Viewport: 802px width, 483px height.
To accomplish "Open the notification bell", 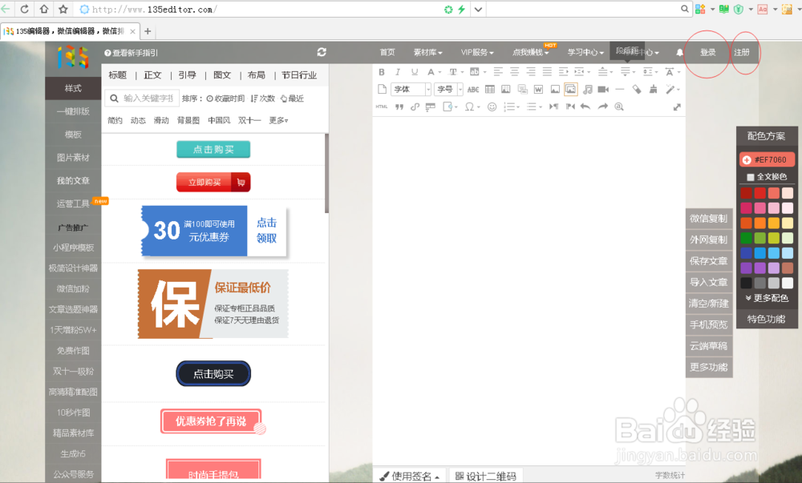I will click(679, 53).
